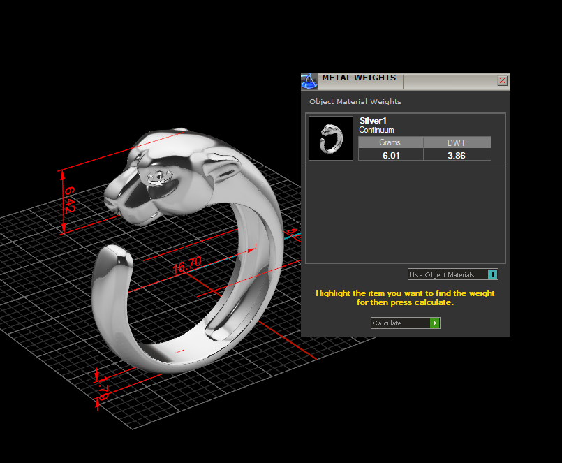
Task: Select the 6.01 grams value
Action: click(x=391, y=155)
